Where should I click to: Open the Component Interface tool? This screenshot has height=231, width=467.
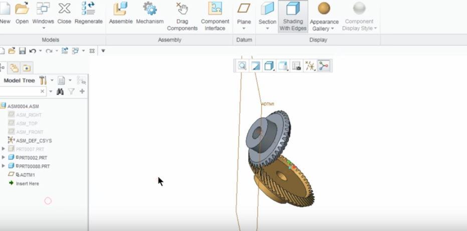tap(215, 14)
